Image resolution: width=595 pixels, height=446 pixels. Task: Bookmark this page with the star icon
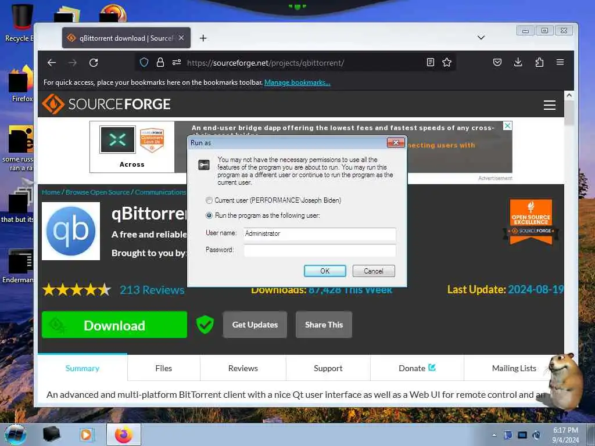click(x=447, y=62)
